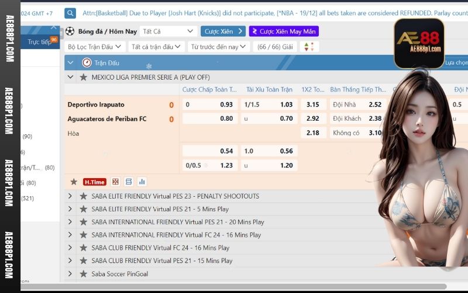Viewport: 468px width, 293px height.
Task: Select the 1X2 To... column header
Action: (313, 90)
